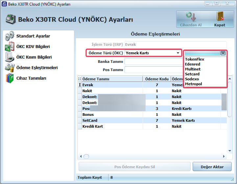Choose Sodexo from the dropdown list
Viewport: 237px width, 184px height.
(192, 79)
